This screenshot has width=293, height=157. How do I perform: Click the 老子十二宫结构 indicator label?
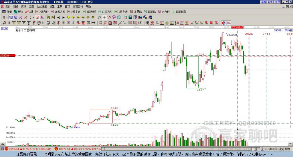tap(25, 30)
